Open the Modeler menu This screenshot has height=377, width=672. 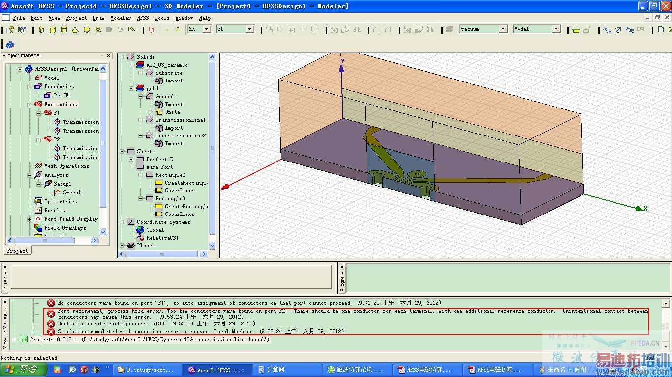120,18
